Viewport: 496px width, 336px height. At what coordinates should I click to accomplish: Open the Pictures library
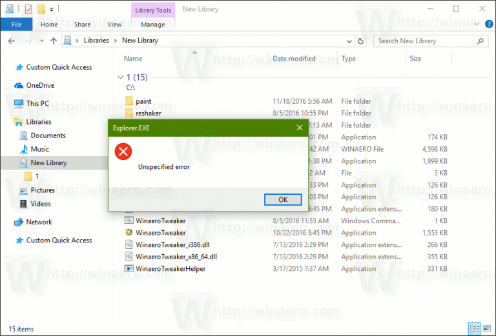[43, 190]
